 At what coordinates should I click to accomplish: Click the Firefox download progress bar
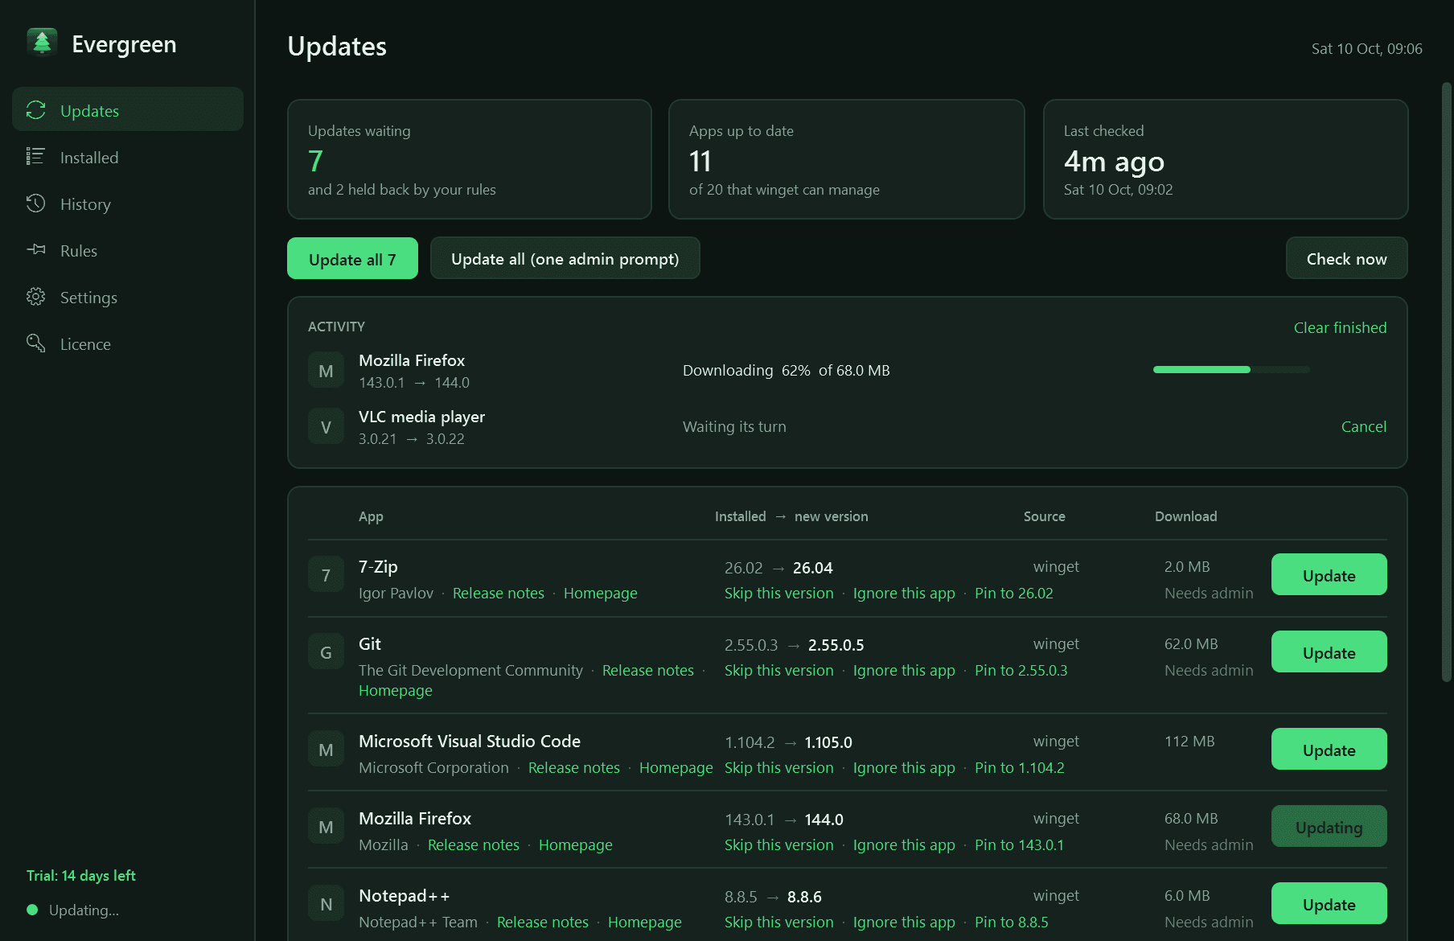coord(1231,370)
